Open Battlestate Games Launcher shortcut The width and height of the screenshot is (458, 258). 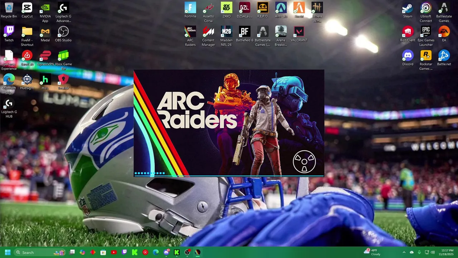[263, 36]
